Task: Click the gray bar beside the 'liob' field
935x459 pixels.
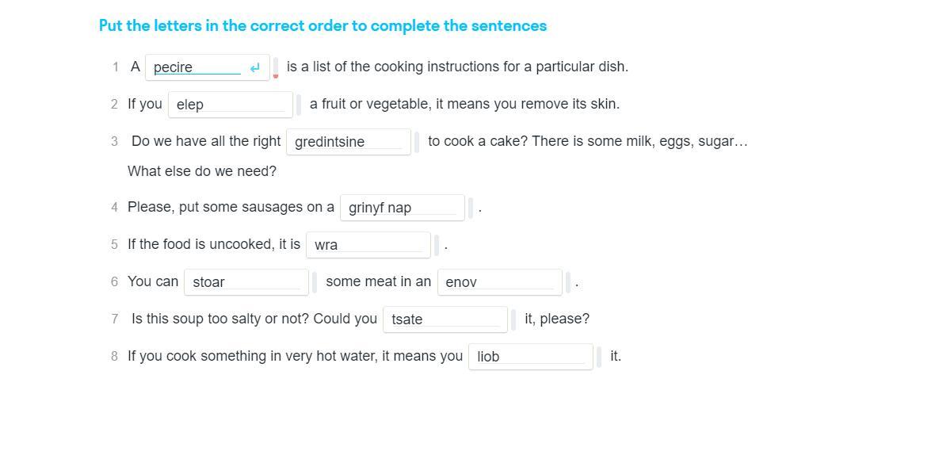Action: (599, 357)
